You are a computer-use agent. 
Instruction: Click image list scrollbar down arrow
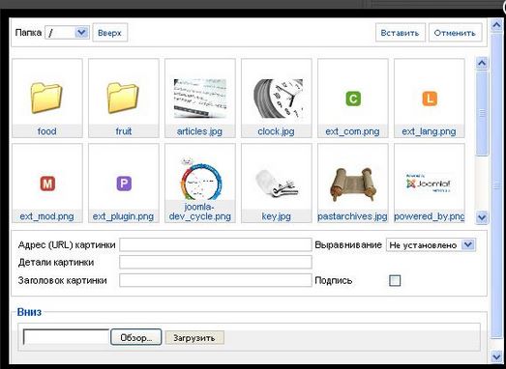482,217
